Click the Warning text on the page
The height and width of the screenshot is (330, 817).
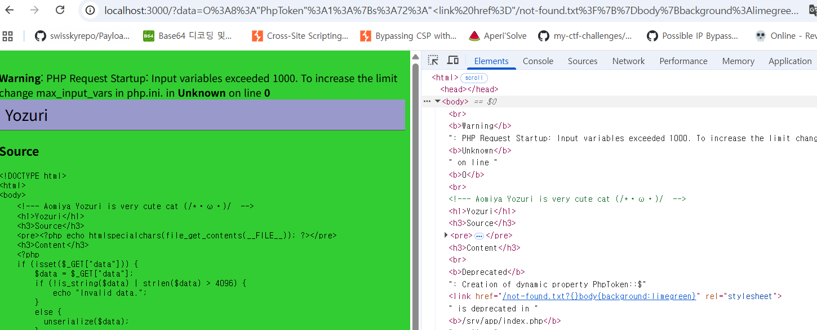(x=21, y=79)
